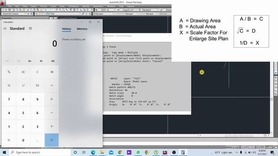Click the C clear key on Calculator

[37, 72]
